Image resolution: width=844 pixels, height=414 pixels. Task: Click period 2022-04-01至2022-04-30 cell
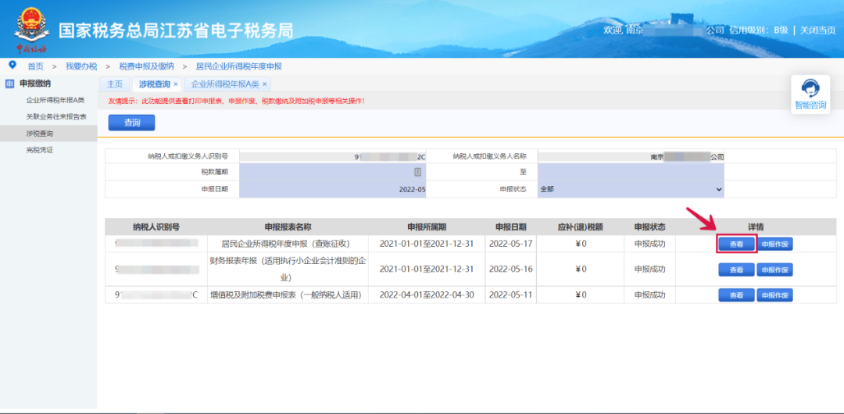pyautogui.click(x=427, y=295)
